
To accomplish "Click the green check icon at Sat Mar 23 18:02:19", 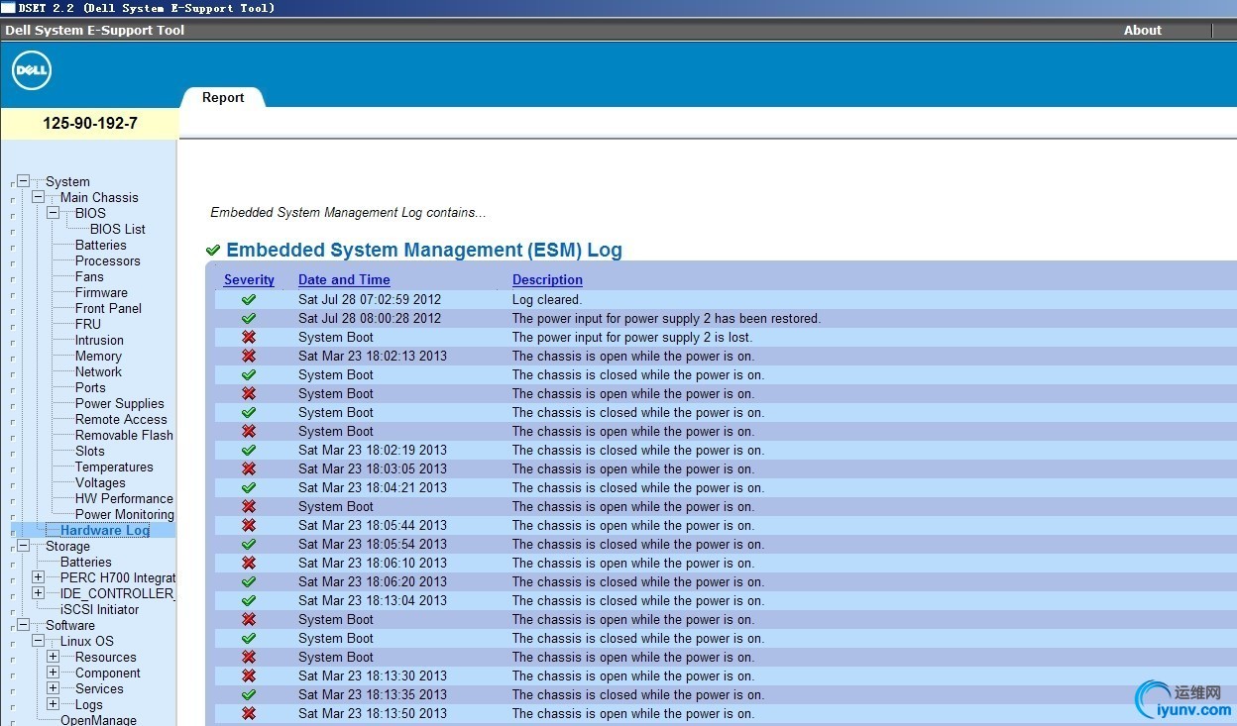I will pos(249,450).
